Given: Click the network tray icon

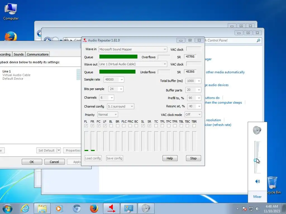Looking at the screenshot, I should click(x=251, y=209).
